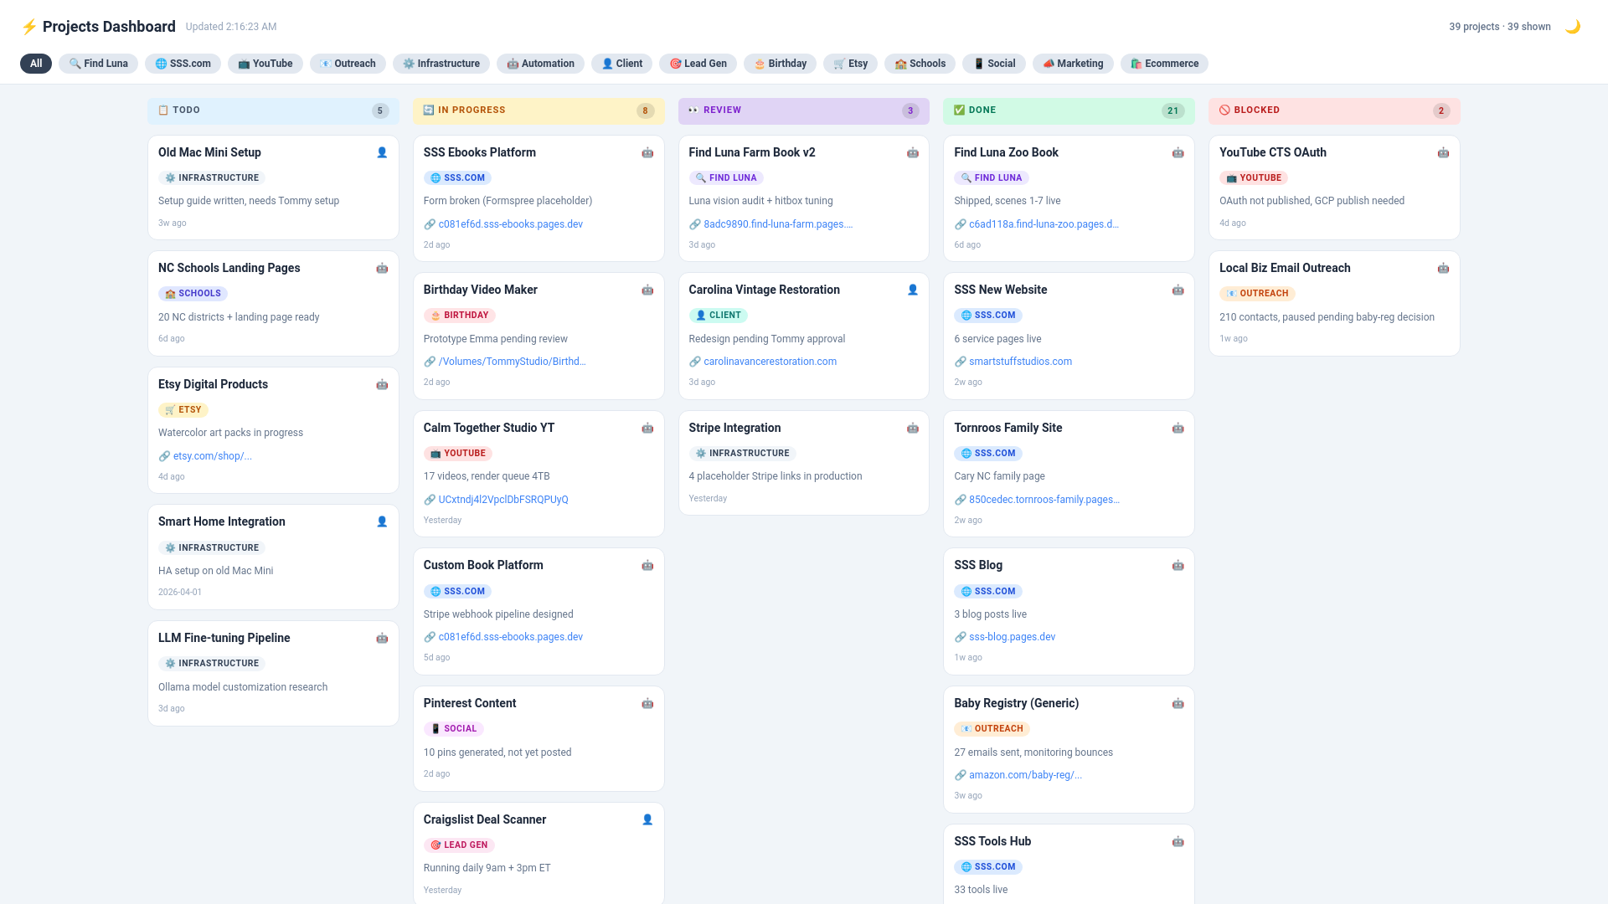Click the robot icon on Etsy Digital Products

click(x=382, y=384)
